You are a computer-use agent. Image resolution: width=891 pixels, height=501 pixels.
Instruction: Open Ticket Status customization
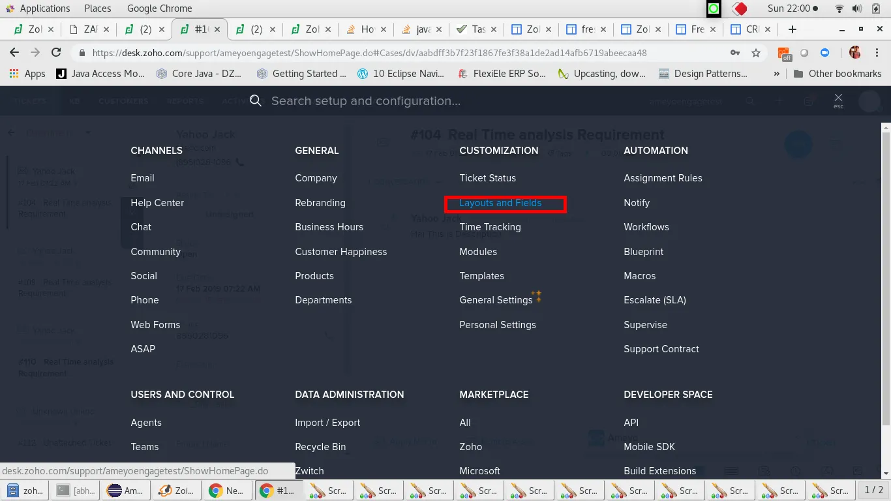[487, 178]
